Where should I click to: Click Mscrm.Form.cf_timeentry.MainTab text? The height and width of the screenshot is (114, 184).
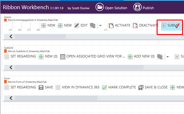pyautogui.click(x=27, y=82)
